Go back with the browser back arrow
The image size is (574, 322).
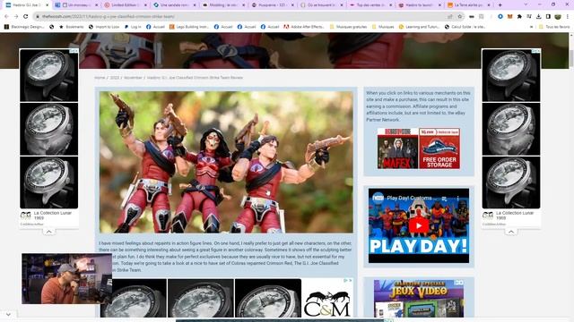6,16
